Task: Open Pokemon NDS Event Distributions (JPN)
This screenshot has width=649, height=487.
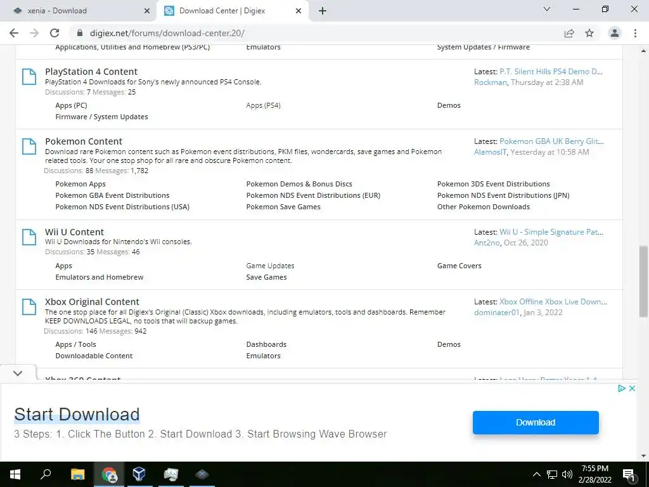Action: click(x=503, y=195)
